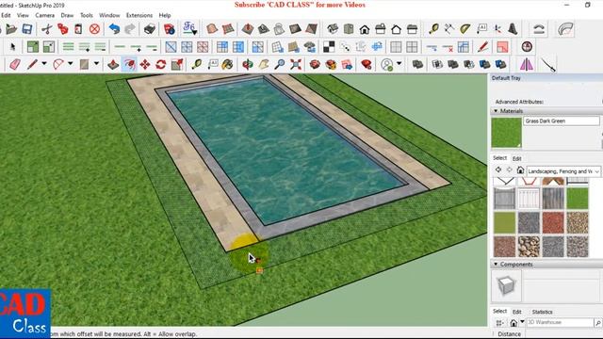603x339 pixels.
Task: Select the Orbit tool
Action: tap(248, 64)
